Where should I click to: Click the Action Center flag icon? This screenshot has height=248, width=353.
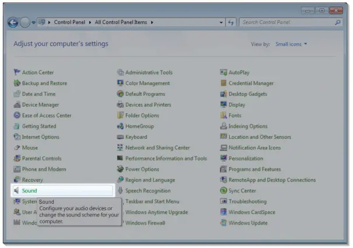click(x=17, y=72)
